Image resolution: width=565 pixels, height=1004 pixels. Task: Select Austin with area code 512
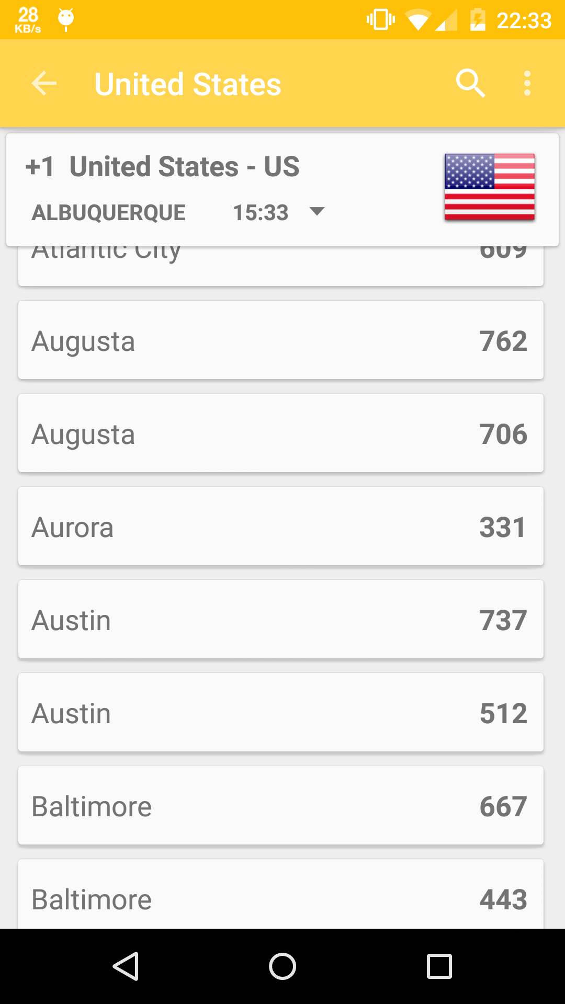click(281, 712)
